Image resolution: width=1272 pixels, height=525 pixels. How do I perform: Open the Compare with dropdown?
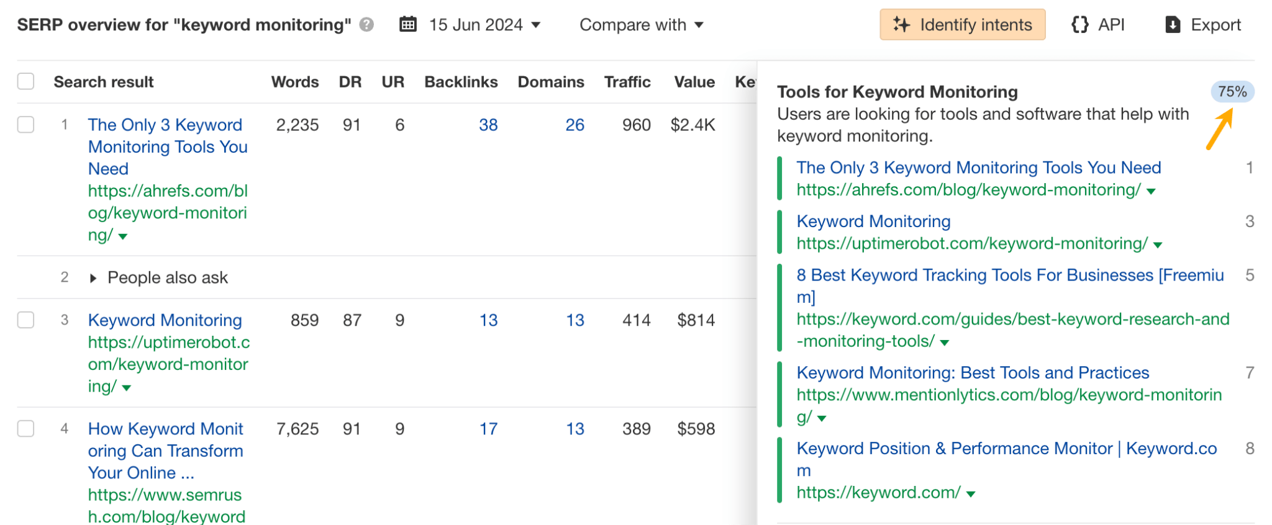point(642,25)
